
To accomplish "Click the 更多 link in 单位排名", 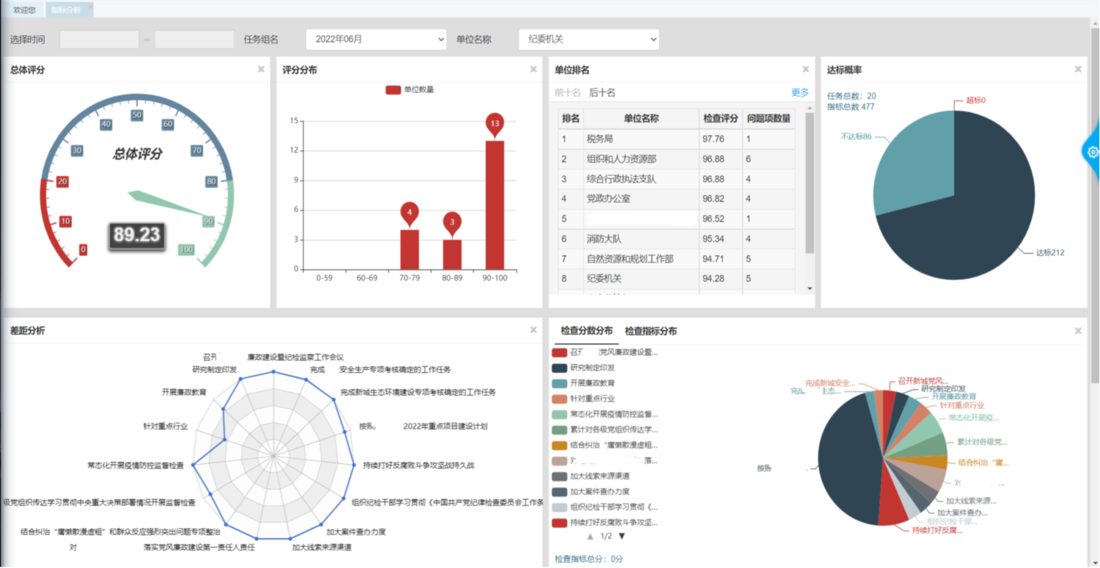I will (x=800, y=92).
